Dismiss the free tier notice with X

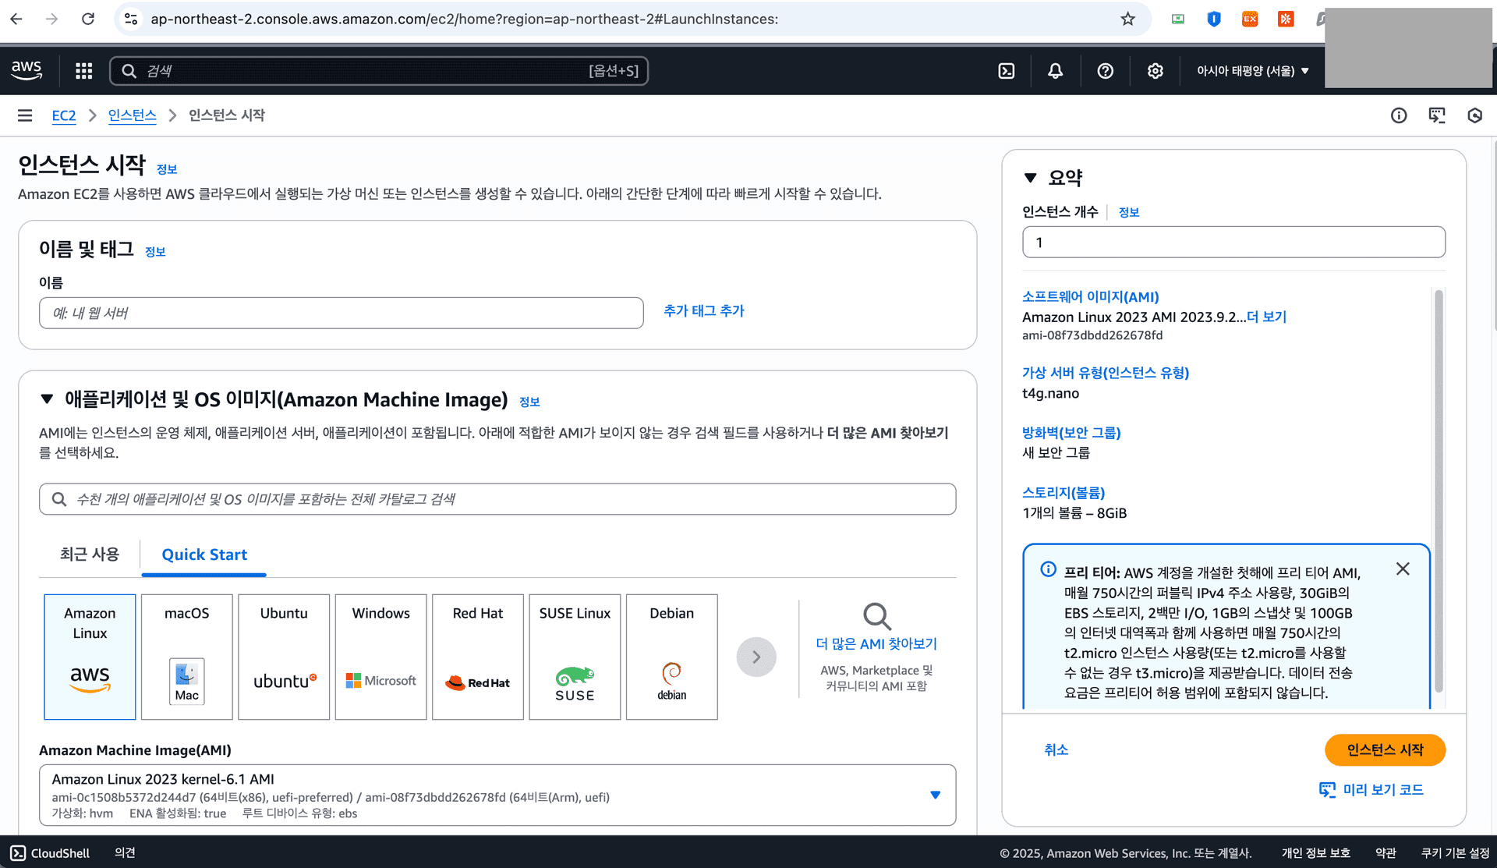1403,569
